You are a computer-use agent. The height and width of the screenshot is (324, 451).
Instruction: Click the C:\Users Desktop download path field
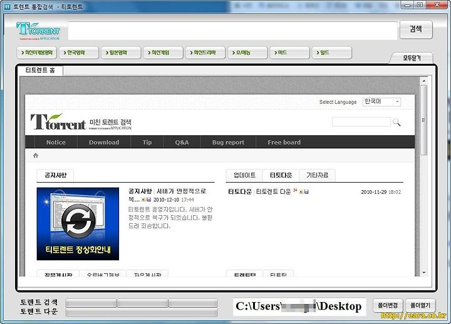299,306
